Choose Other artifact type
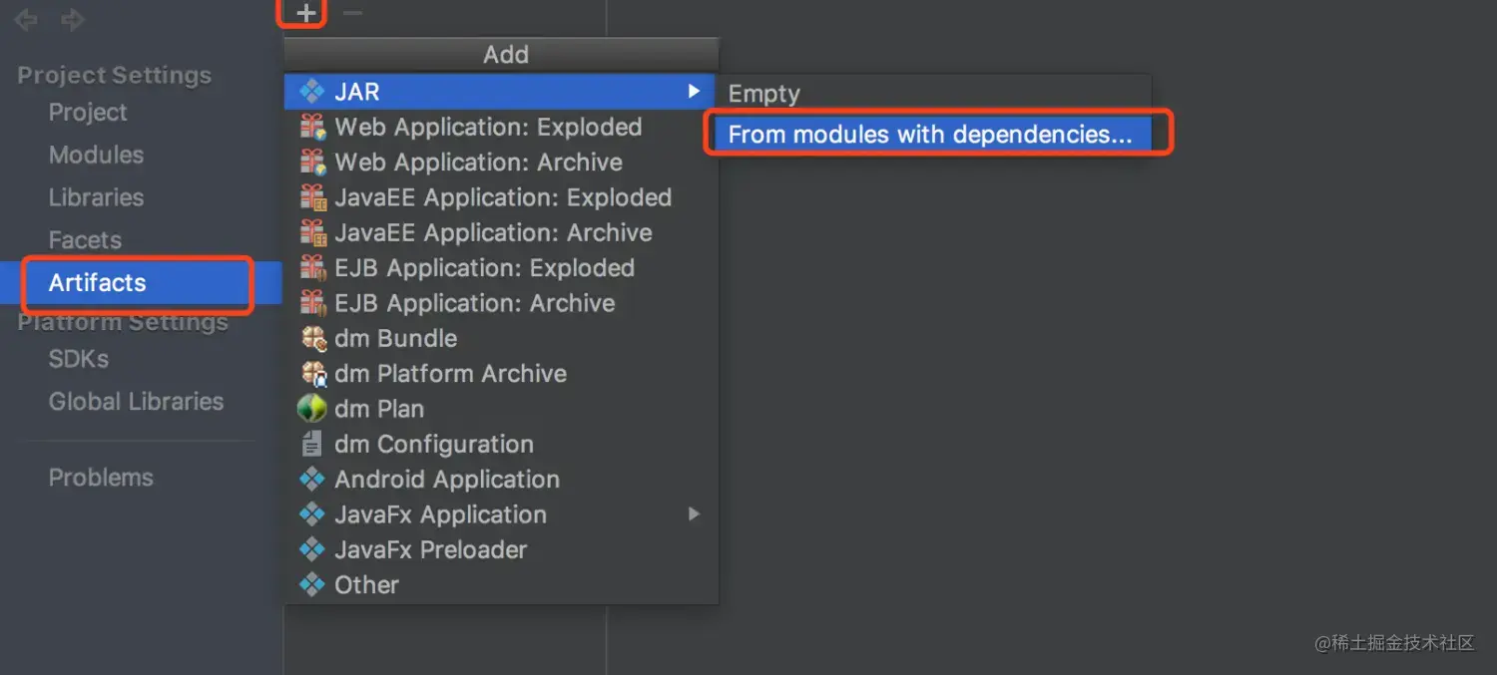This screenshot has height=675, width=1497. (x=366, y=585)
